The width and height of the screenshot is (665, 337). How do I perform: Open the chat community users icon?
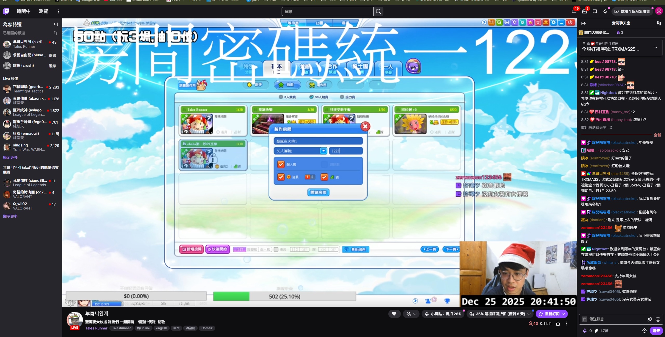click(x=659, y=23)
